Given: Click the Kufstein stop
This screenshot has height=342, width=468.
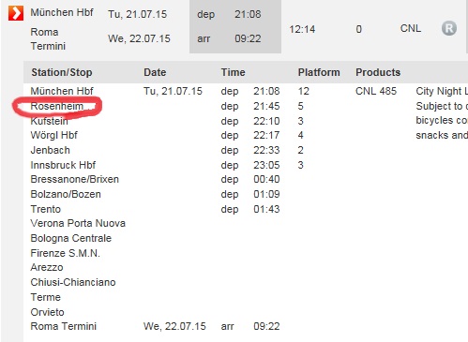Looking at the screenshot, I should click(x=49, y=121).
